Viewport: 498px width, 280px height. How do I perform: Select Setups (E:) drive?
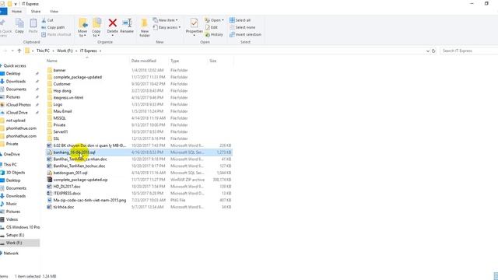click(15, 235)
